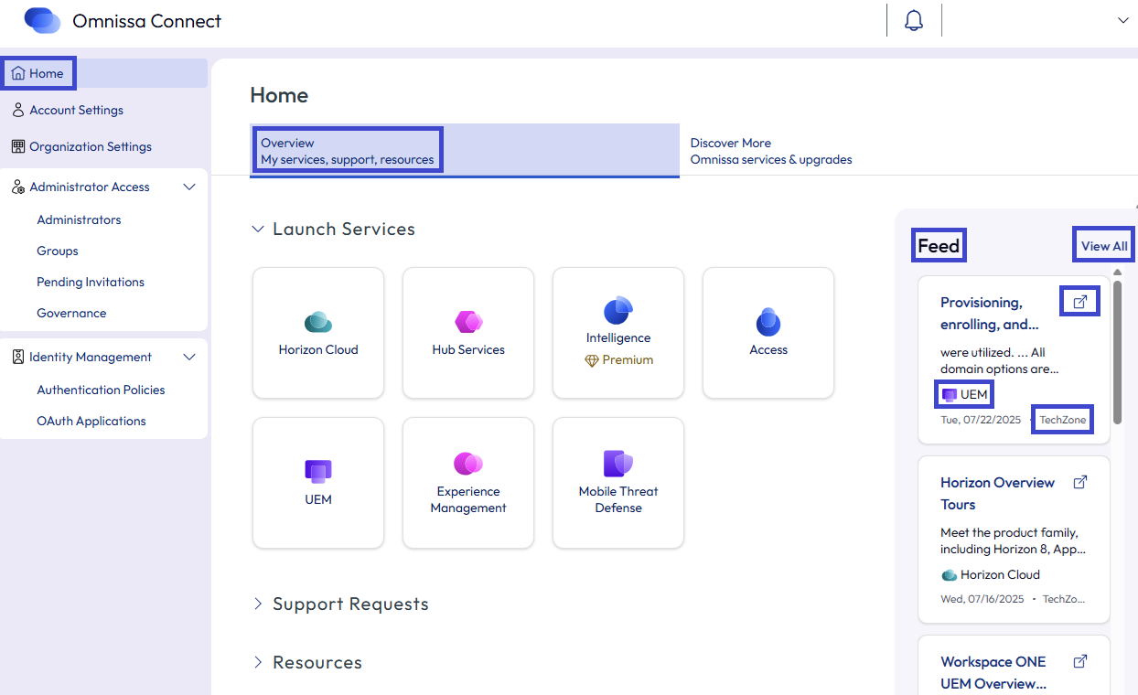Click the Premium diamond icon
1138x695 pixels.
[591, 360]
